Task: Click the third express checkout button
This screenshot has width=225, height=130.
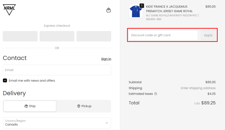Action: click(x=94, y=36)
